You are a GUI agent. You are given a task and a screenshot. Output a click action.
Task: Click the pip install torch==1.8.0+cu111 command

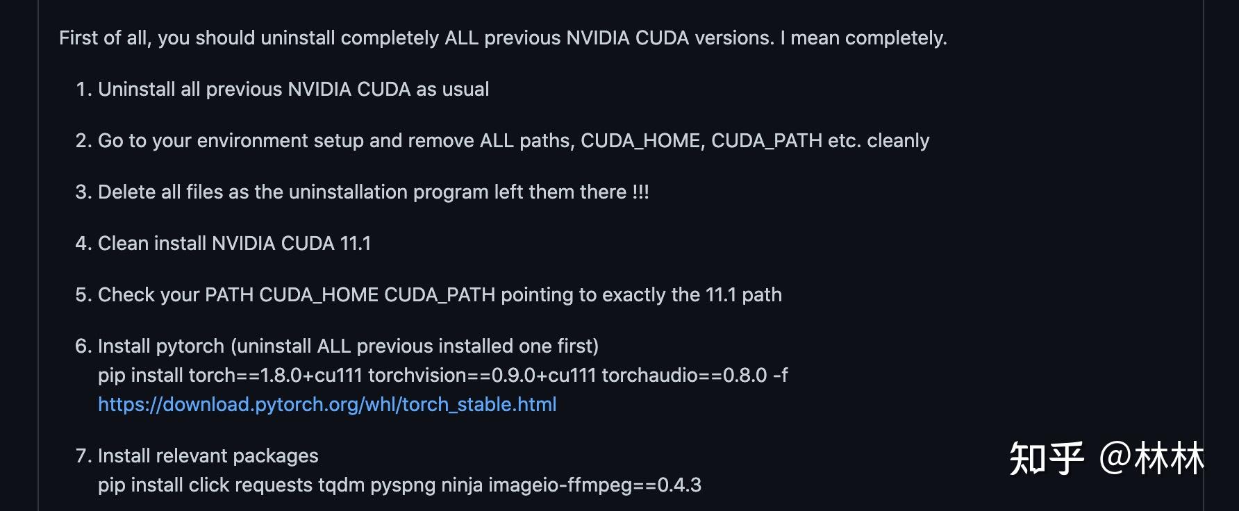coord(442,375)
